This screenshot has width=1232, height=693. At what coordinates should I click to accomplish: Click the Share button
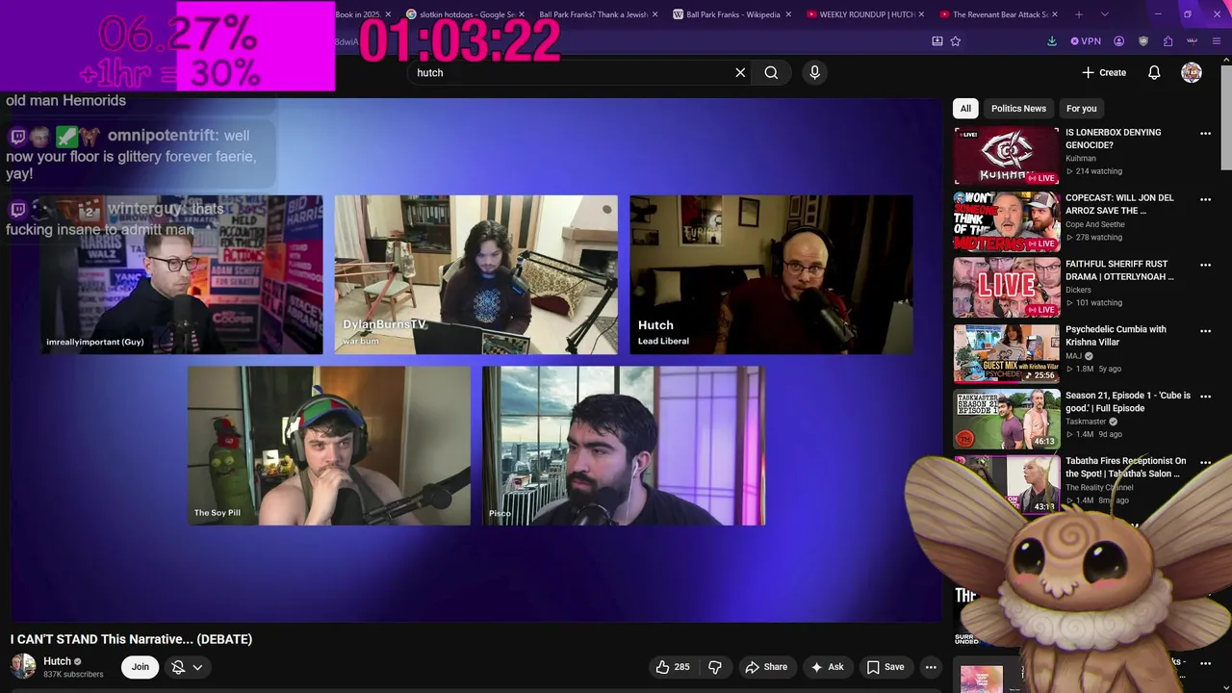766,667
